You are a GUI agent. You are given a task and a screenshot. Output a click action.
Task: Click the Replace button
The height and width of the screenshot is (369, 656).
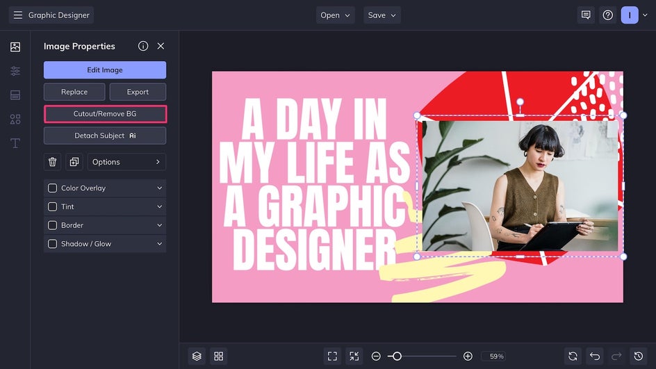coord(74,92)
